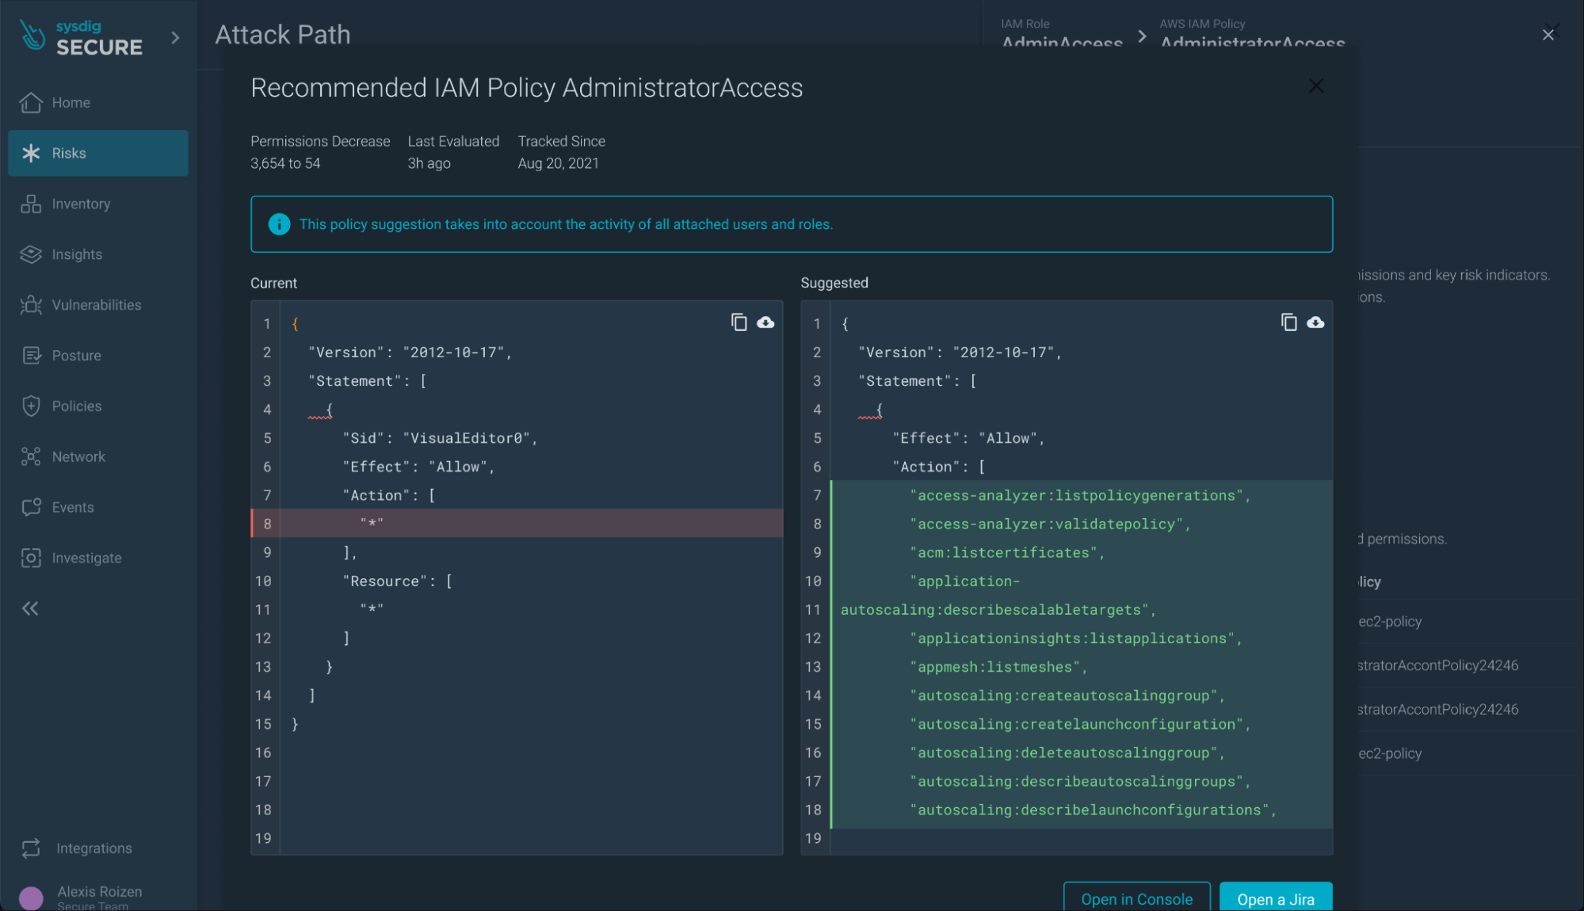This screenshot has width=1584, height=911.
Task: Click the Integrations arrows icon
Action: [31, 848]
